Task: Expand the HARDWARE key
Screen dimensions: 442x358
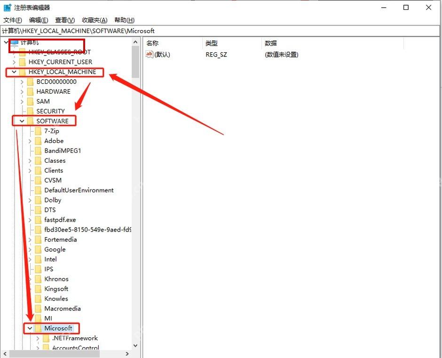Action: point(22,92)
